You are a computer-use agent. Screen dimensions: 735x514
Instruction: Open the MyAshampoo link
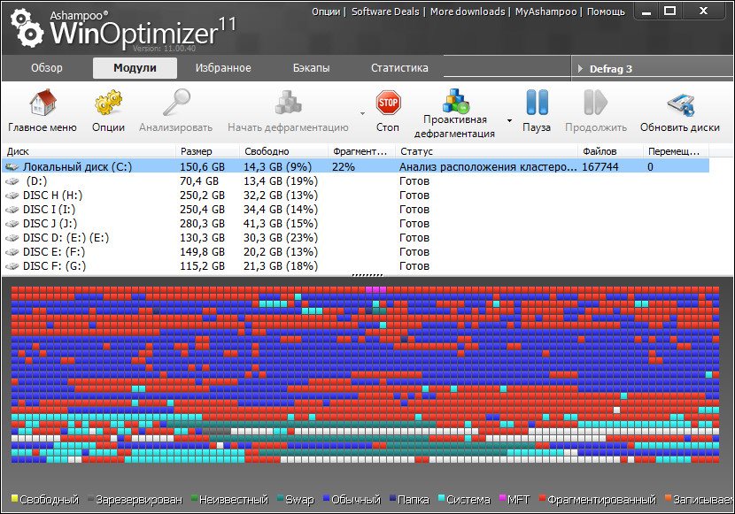pos(545,12)
